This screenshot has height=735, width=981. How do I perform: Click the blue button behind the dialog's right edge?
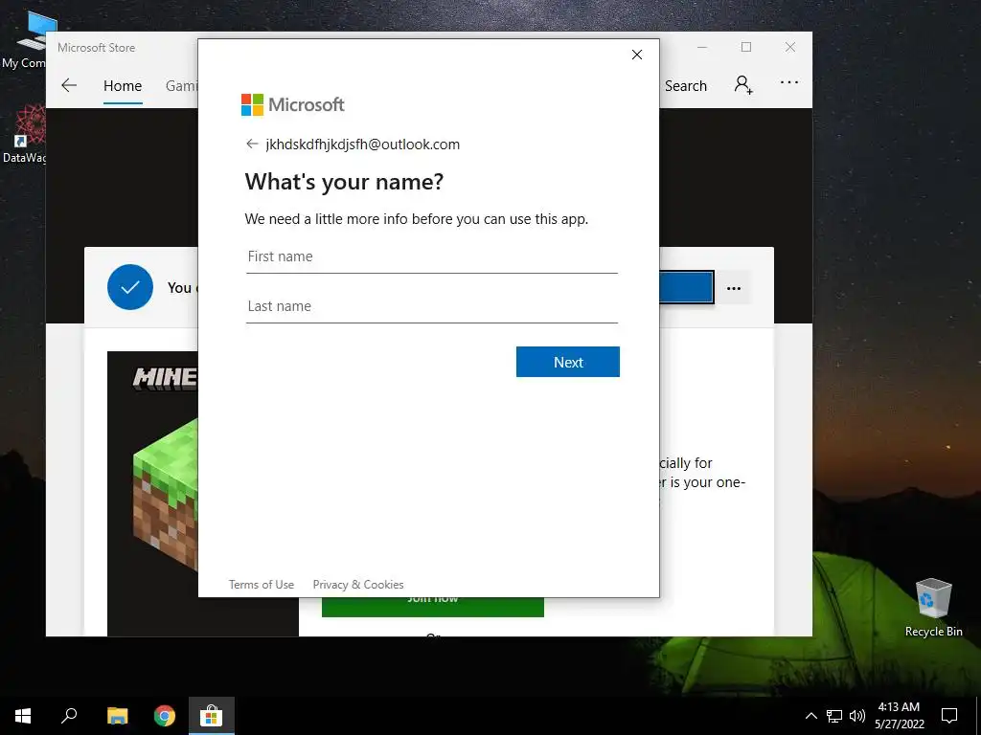[x=686, y=287]
